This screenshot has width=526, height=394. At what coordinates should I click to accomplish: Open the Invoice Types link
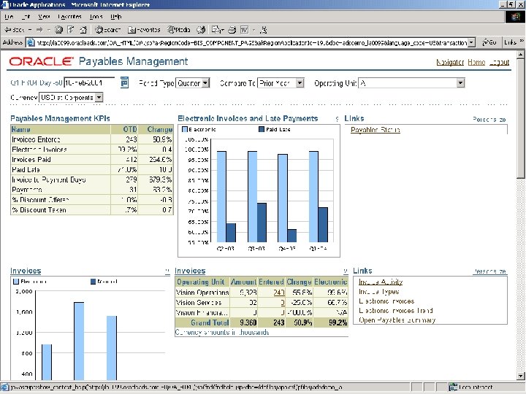(x=378, y=291)
